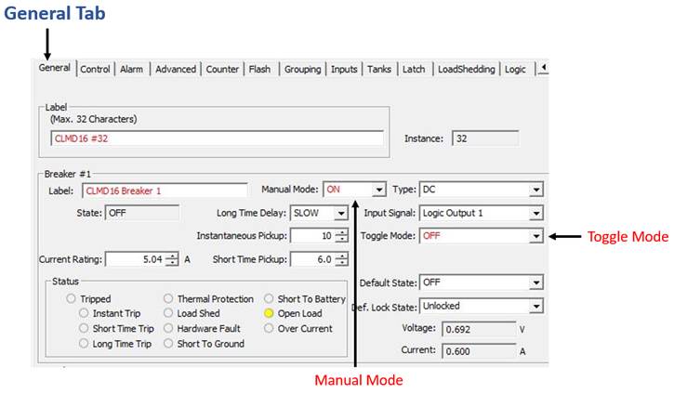Viewport: 674px width, 394px height.
Task: Click the Breaker #1 Label field
Action: (165, 190)
